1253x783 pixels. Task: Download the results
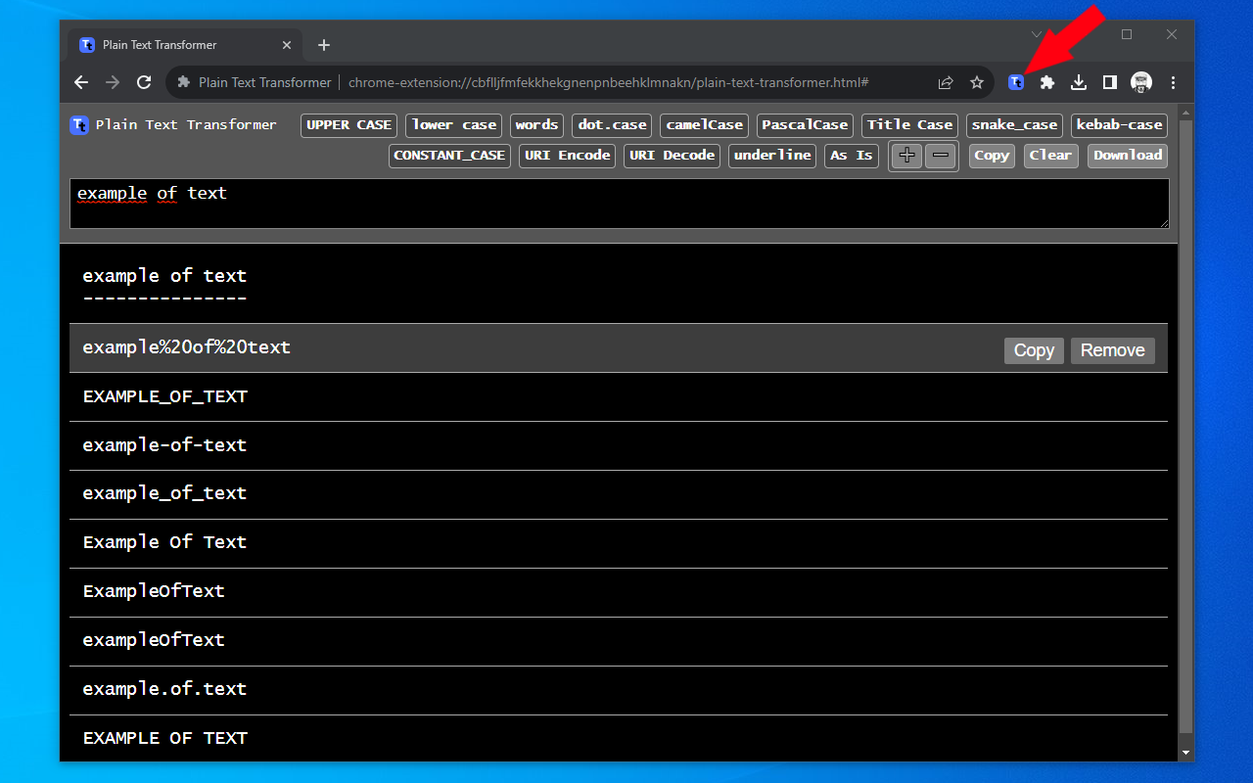click(x=1128, y=156)
